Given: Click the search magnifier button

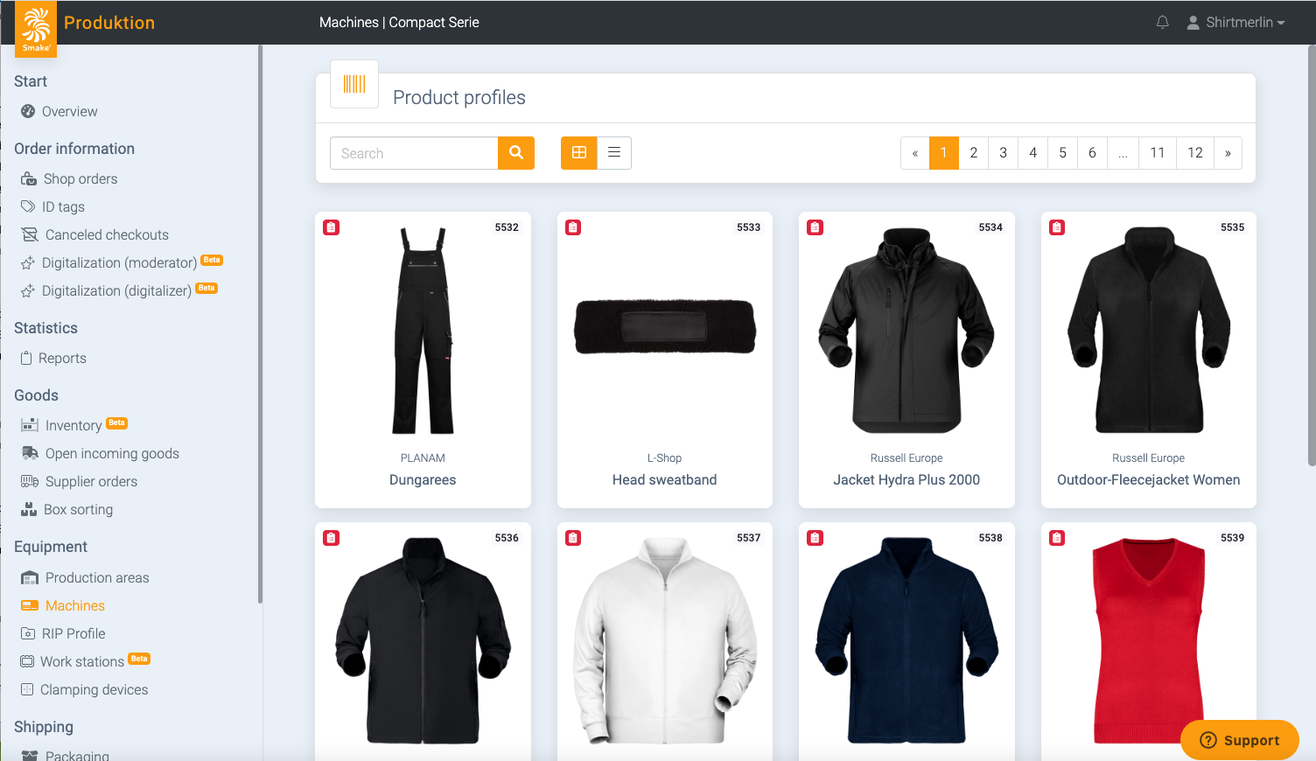Looking at the screenshot, I should point(516,153).
